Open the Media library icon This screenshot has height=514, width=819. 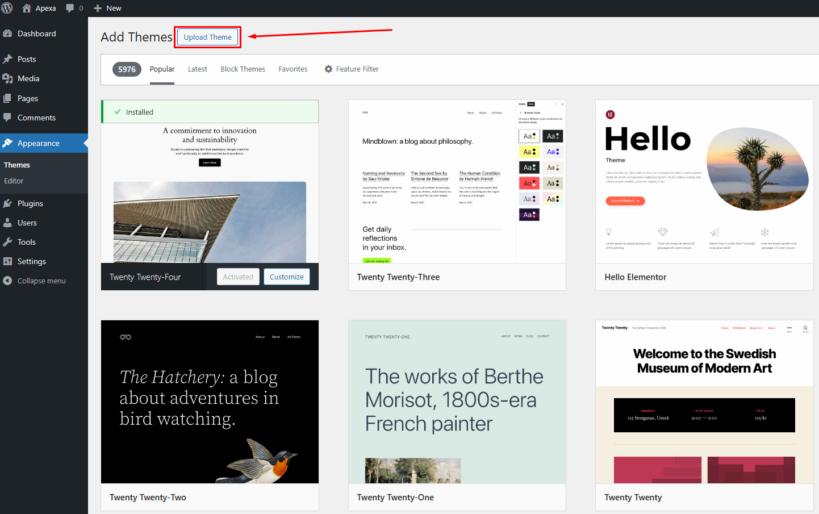[7, 78]
